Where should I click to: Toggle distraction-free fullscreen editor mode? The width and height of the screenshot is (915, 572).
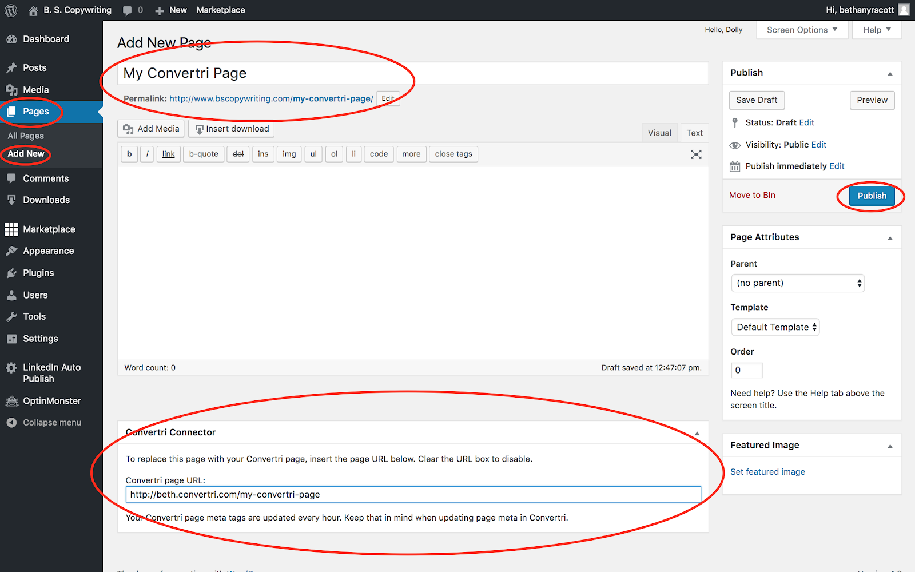(696, 154)
